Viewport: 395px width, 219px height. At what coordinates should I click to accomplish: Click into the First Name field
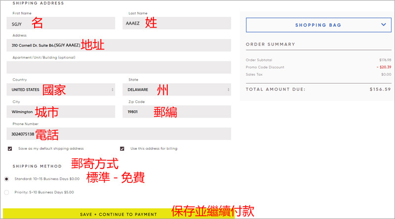[62, 23]
